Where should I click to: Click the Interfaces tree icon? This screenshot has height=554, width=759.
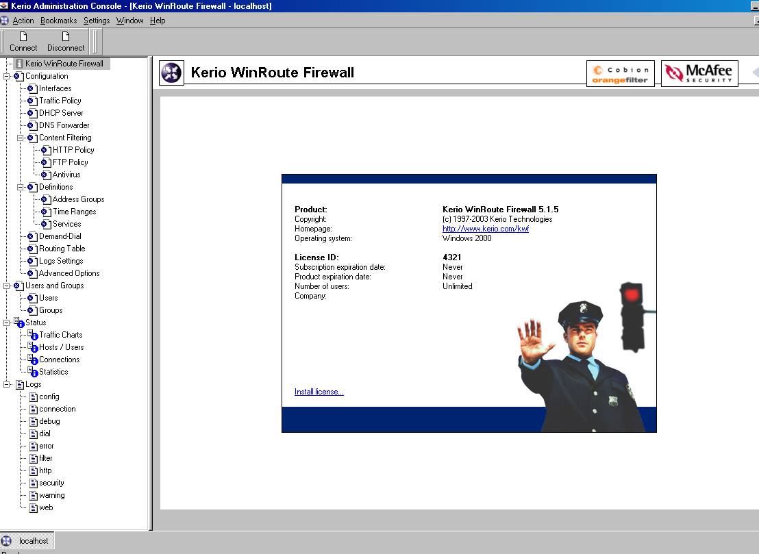(32, 88)
